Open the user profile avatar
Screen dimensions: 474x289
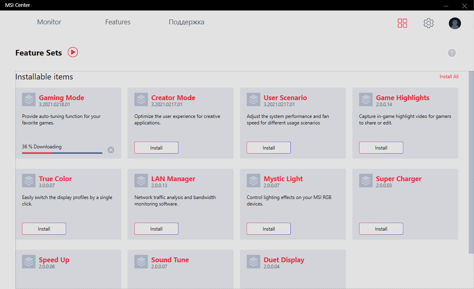point(455,23)
